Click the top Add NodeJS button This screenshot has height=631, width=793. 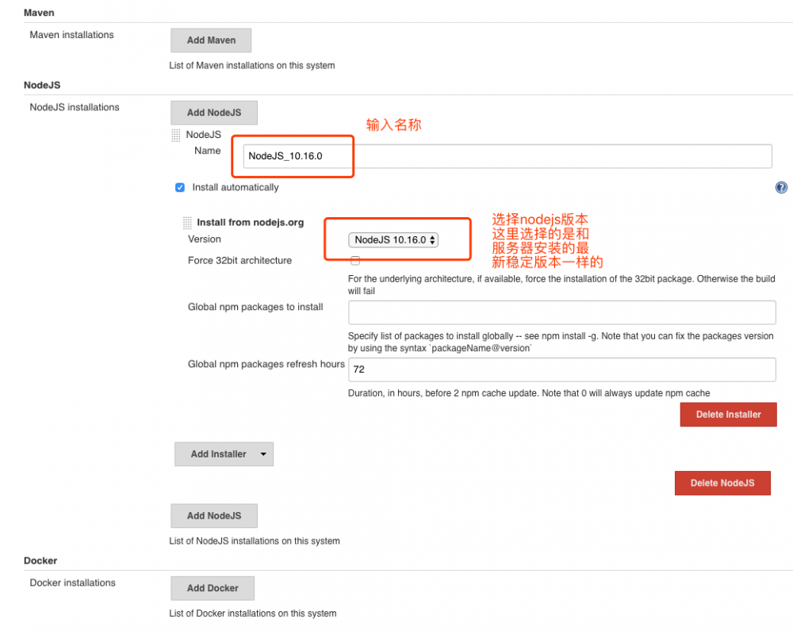(213, 113)
